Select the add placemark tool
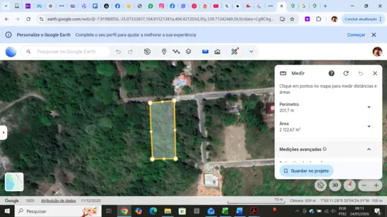387x217 pixels. coord(164,52)
